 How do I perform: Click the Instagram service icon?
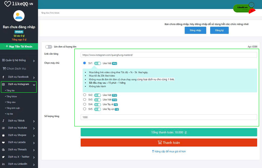coord(3,84)
